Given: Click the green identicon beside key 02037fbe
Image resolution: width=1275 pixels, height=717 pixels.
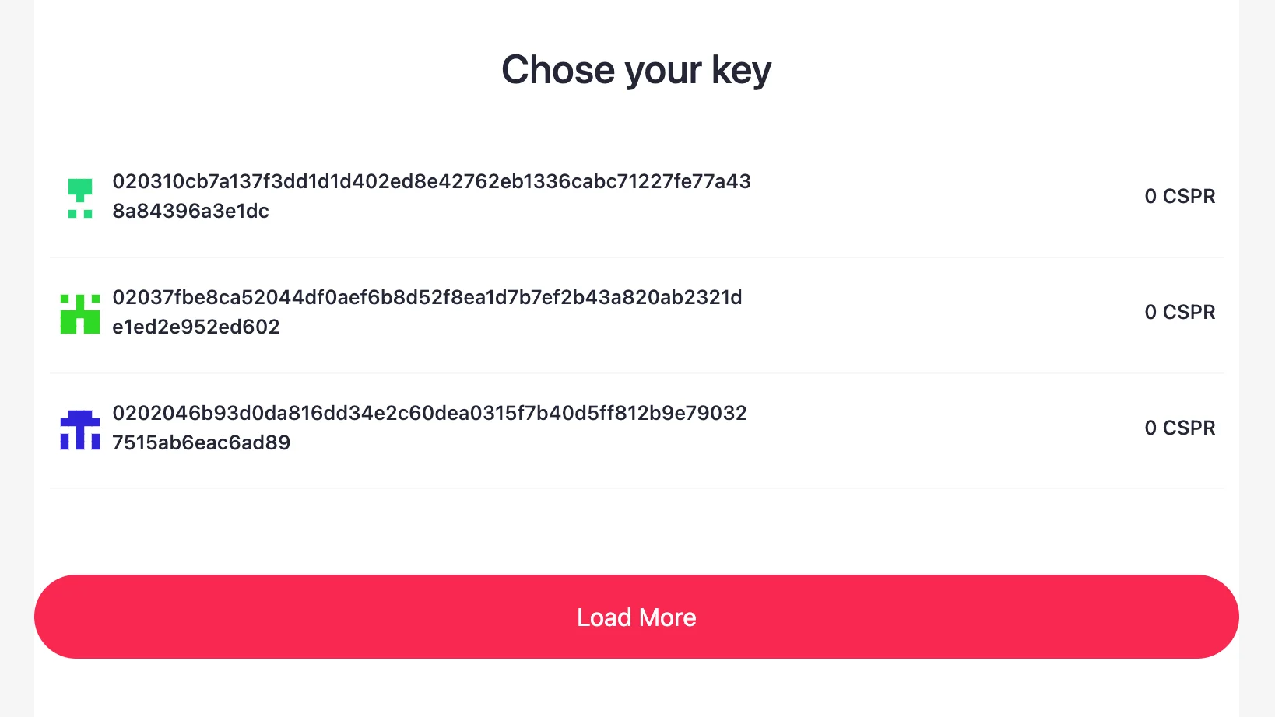Looking at the screenshot, I should [x=80, y=312].
